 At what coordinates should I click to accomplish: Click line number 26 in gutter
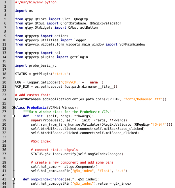tap(4, 108)
